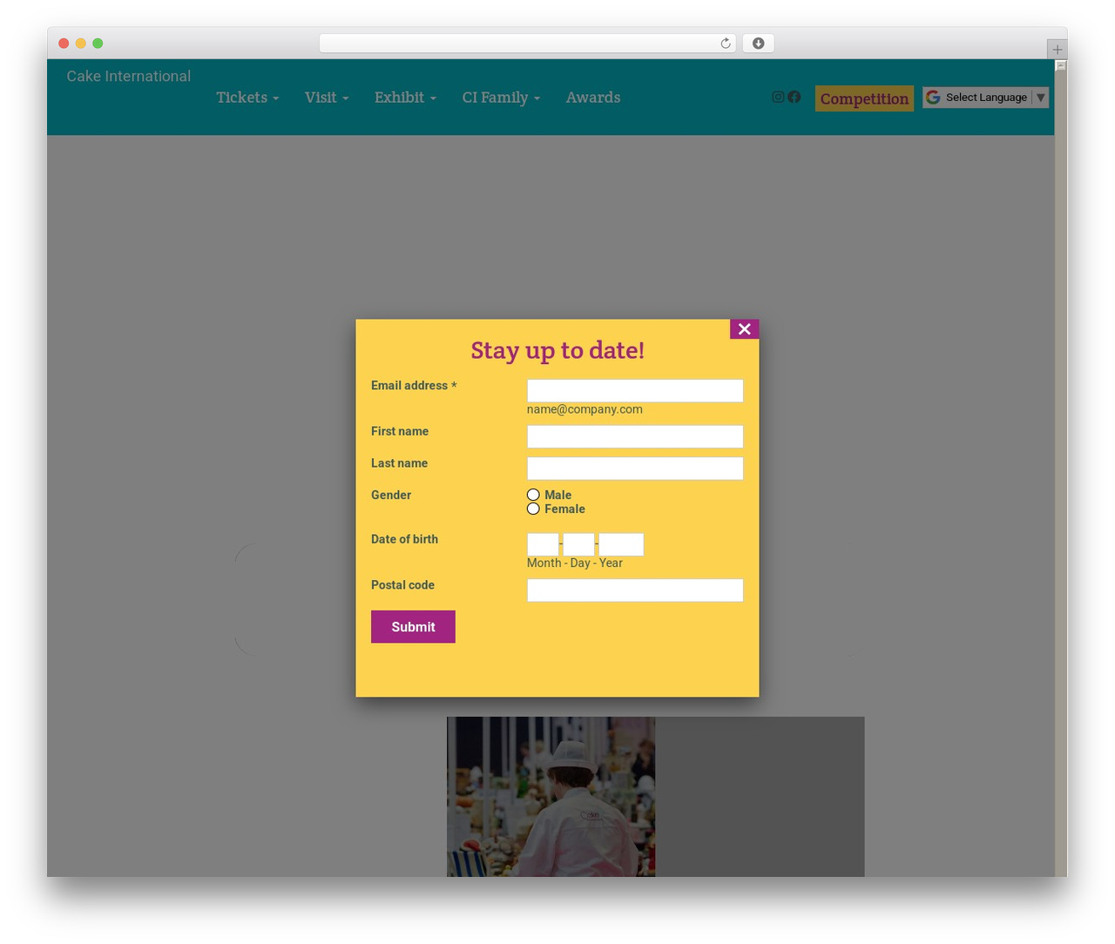Viewport: 1115px width, 944px height.
Task: Click the browser reload icon
Action: coord(725,44)
